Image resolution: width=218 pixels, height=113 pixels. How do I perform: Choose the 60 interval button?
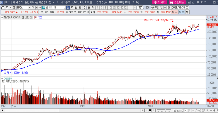122,8
